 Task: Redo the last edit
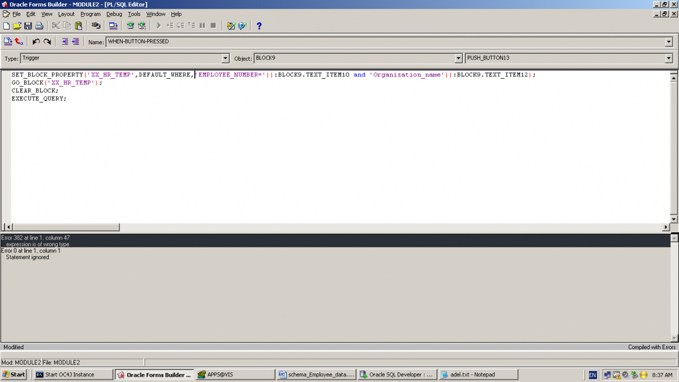[48, 41]
